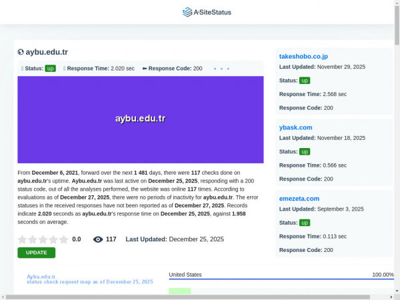The image size is (400, 300).
Task: Click the A-SiteStatus logo
Action: pos(207,12)
